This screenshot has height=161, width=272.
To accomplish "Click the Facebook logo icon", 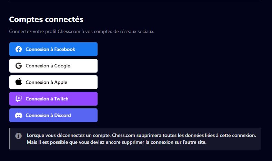I will click(19, 49).
